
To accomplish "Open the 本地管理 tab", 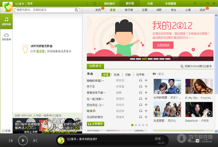I will point(170,4).
